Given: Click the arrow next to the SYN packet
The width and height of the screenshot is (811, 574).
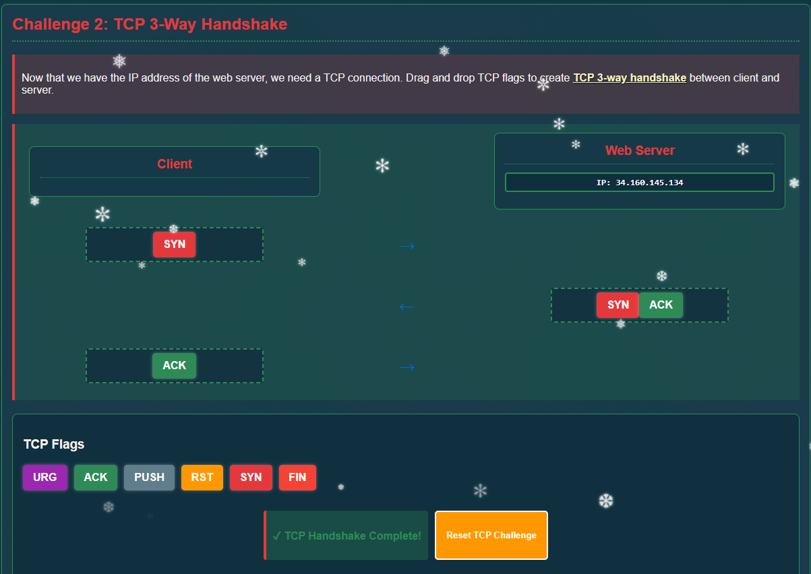Looking at the screenshot, I should coord(407,246).
